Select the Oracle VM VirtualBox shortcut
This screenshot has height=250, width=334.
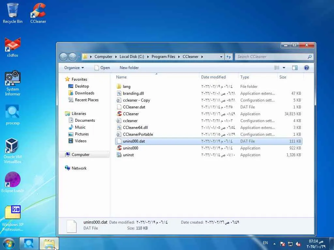(x=13, y=151)
